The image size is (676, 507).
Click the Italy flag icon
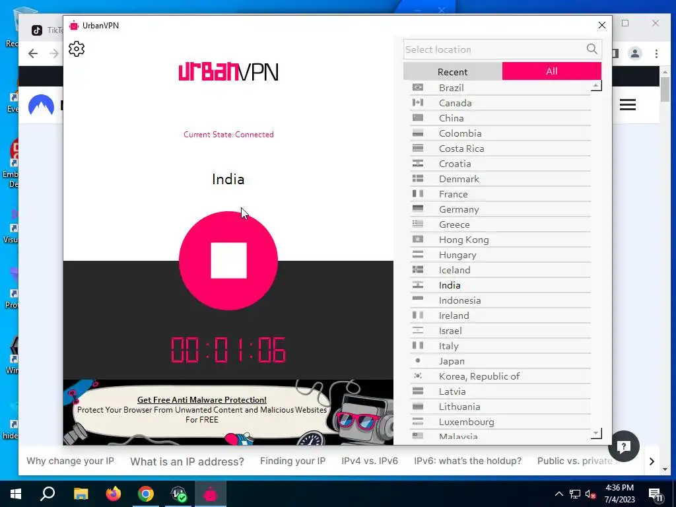coord(418,345)
